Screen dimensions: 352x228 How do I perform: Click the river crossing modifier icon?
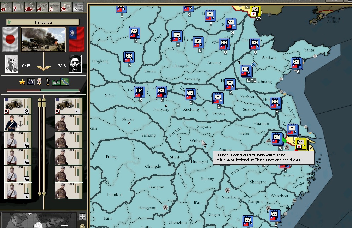(x=65, y=82)
